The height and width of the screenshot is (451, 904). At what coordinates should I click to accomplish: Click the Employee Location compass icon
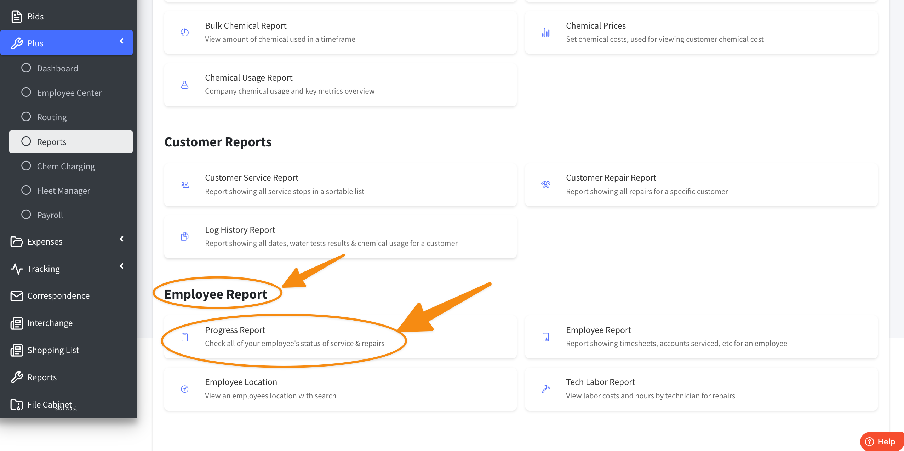point(184,389)
